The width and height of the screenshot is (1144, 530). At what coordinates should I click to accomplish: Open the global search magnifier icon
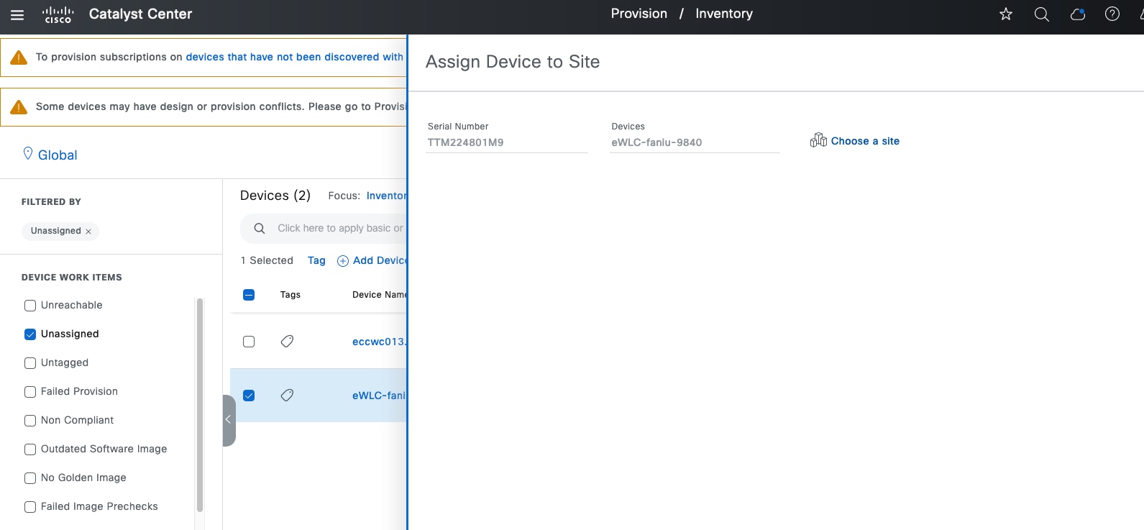point(1041,14)
